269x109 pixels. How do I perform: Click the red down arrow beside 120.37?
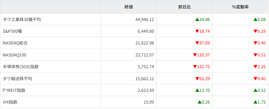tap(195, 55)
